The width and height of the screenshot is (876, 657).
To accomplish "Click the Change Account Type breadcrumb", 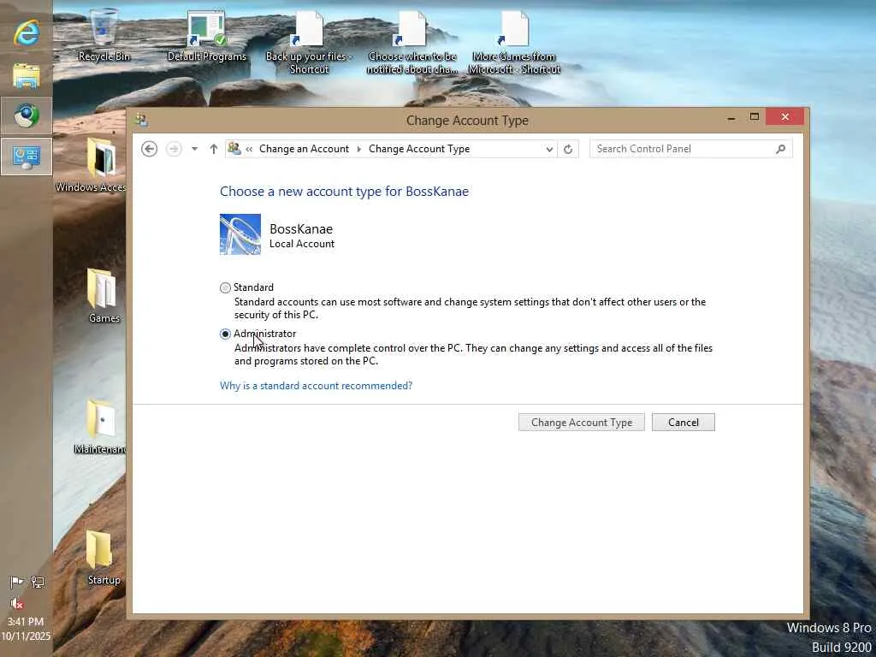I will tap(419, 149).
